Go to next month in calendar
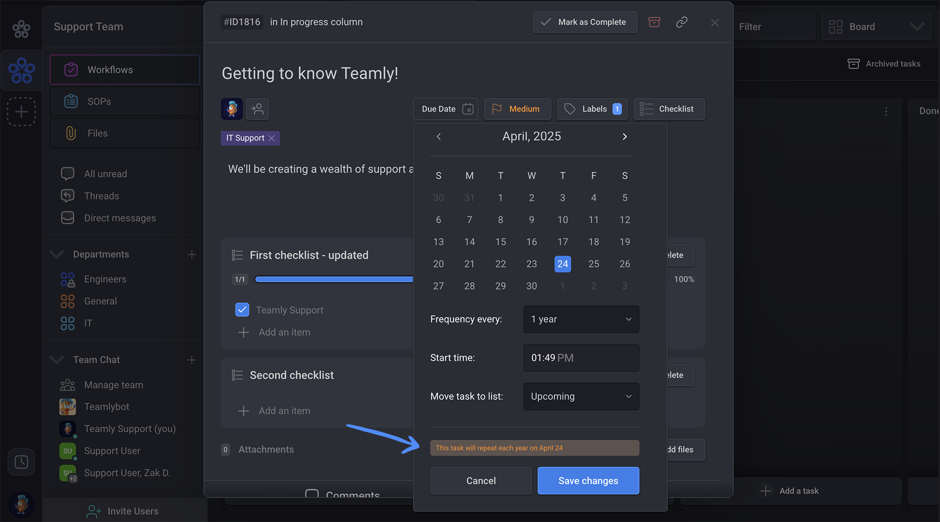 click(x=625, y=137)
